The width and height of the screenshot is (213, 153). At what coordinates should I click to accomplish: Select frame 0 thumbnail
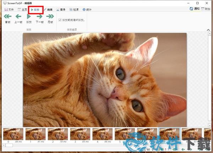pos(13,134)
